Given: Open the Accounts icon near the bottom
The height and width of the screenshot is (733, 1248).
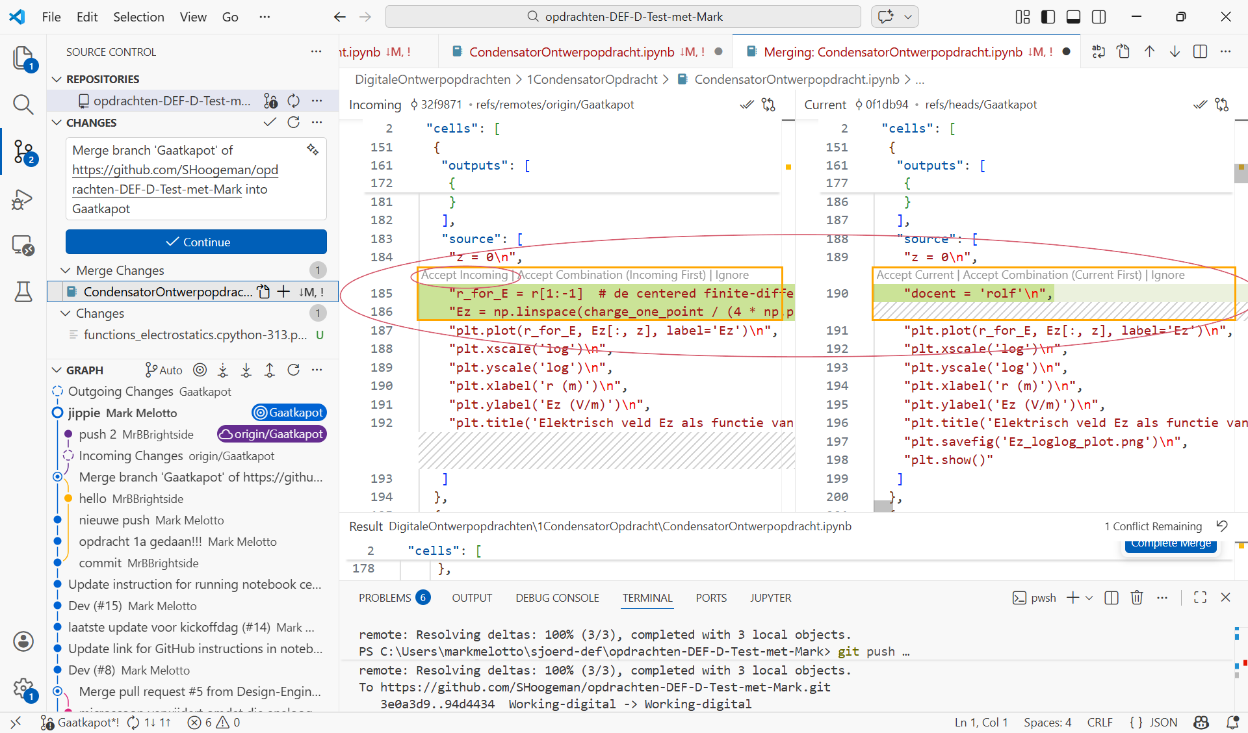Looking at the screenshot, I should click(23, 641).
